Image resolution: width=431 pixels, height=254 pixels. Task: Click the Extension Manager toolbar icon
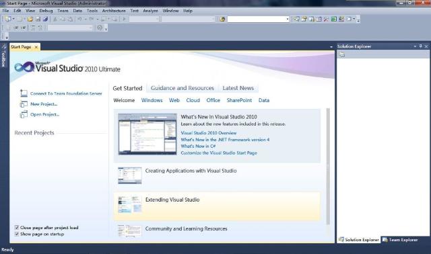(341, 19)
